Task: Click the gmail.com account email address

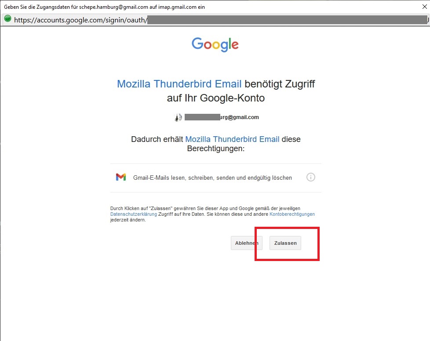Action: click(x=222, y=117)
